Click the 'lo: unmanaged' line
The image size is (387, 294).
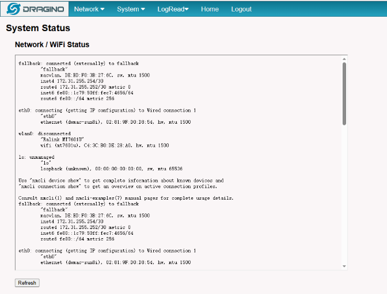point(36,157)
